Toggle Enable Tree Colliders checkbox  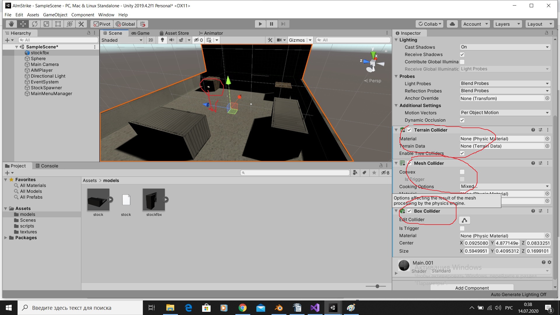[462, 153]
